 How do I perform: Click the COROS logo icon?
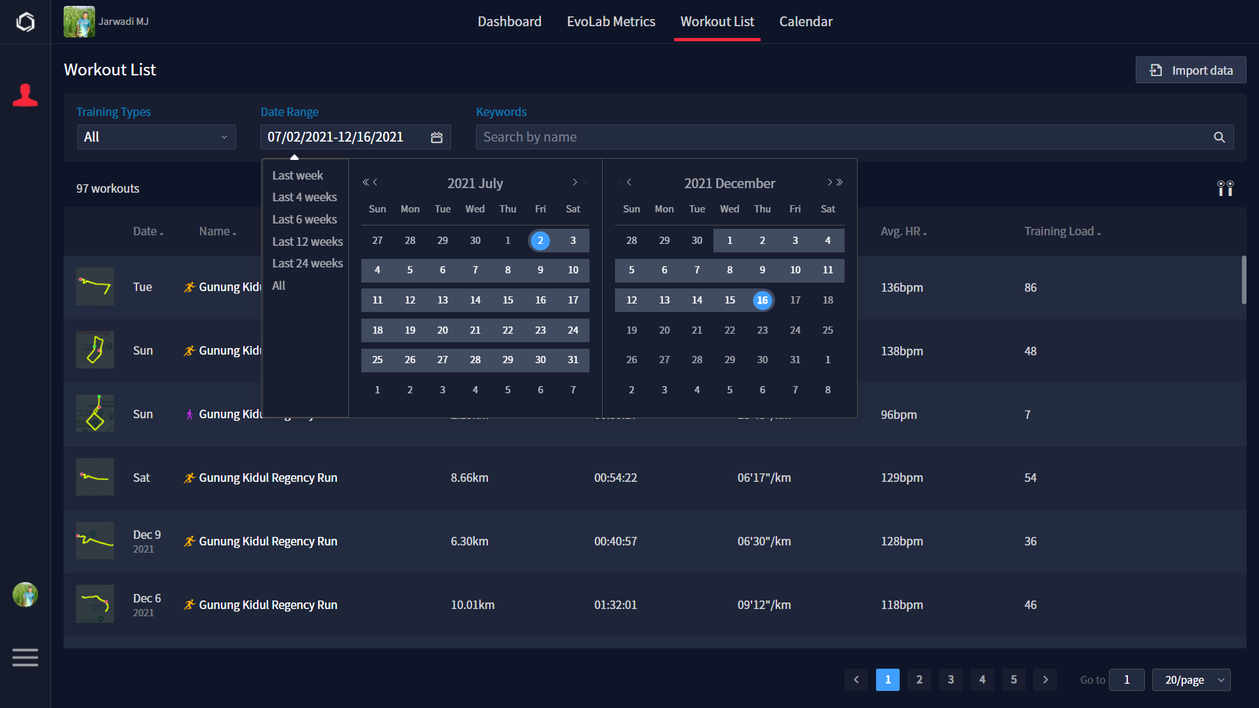25,22
